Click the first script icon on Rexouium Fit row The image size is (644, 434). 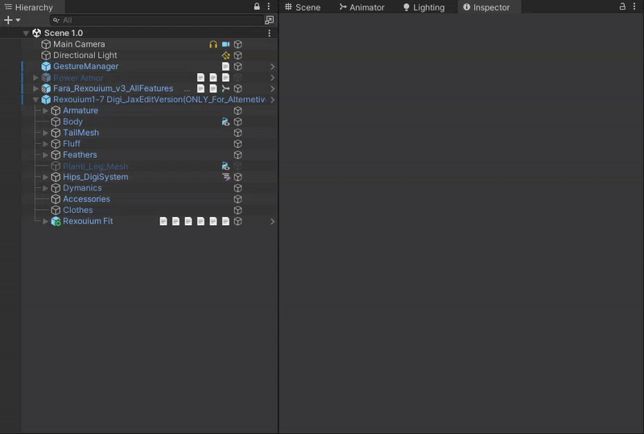(x=163, y=222)
